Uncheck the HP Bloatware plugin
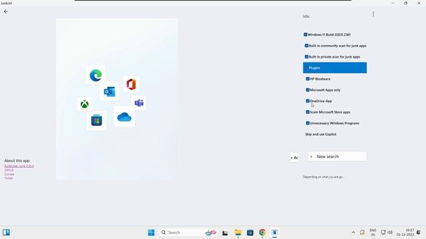 click(308, 79)
